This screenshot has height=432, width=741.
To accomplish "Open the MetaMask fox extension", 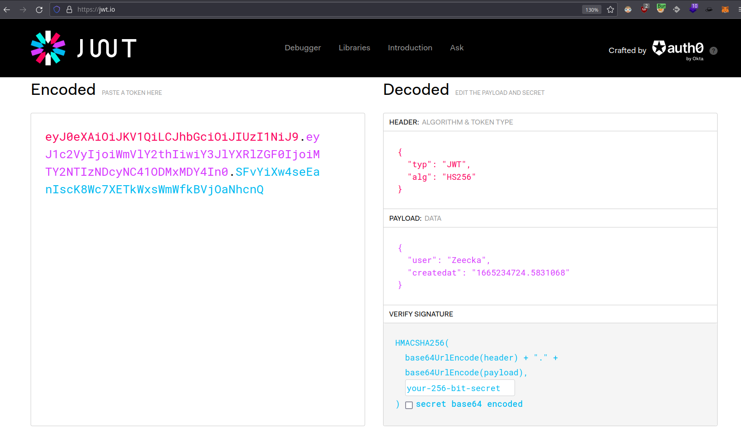I will click(x=725, y=9).
